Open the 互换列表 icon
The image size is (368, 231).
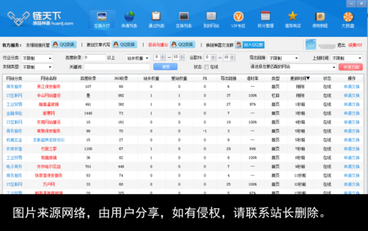point(184,20)
